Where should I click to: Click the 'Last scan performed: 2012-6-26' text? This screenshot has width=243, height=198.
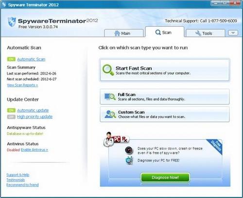pyautogui.click(x=32, y=73)
